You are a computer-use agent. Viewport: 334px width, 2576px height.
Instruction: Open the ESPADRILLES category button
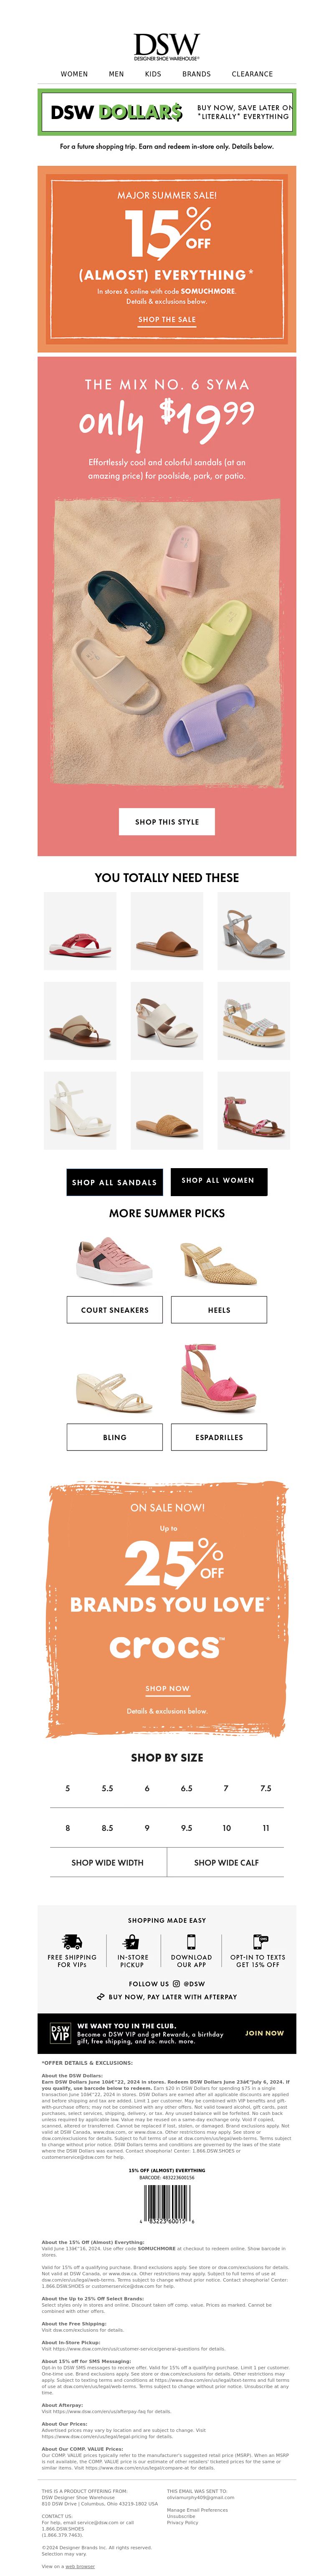219,1437
